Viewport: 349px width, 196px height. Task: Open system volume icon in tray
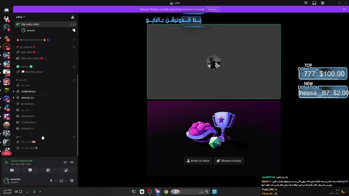point(16,192)
